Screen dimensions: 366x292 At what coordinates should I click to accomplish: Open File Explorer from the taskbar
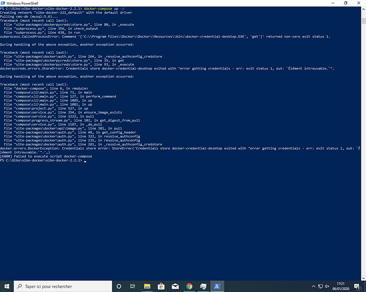(147, 286)
